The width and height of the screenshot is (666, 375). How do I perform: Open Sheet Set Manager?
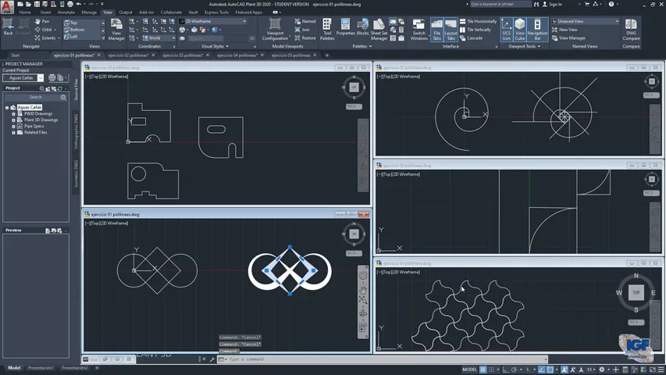[379, 30]
